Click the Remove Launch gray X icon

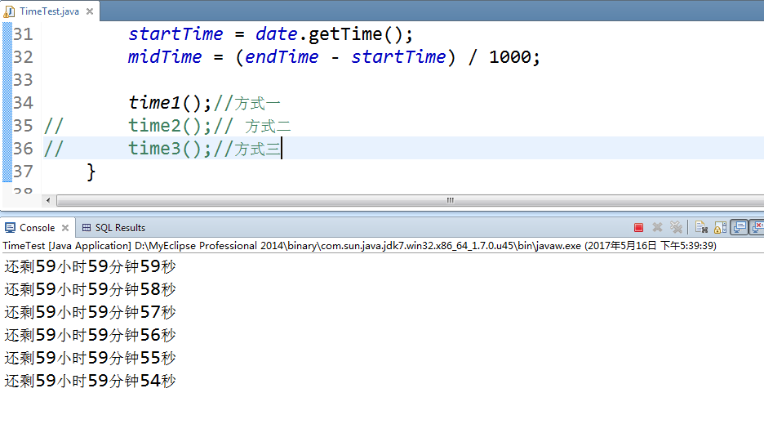coord(657,228)
